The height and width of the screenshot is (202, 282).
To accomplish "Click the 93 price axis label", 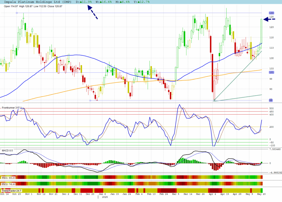I will tap(271, 89).
